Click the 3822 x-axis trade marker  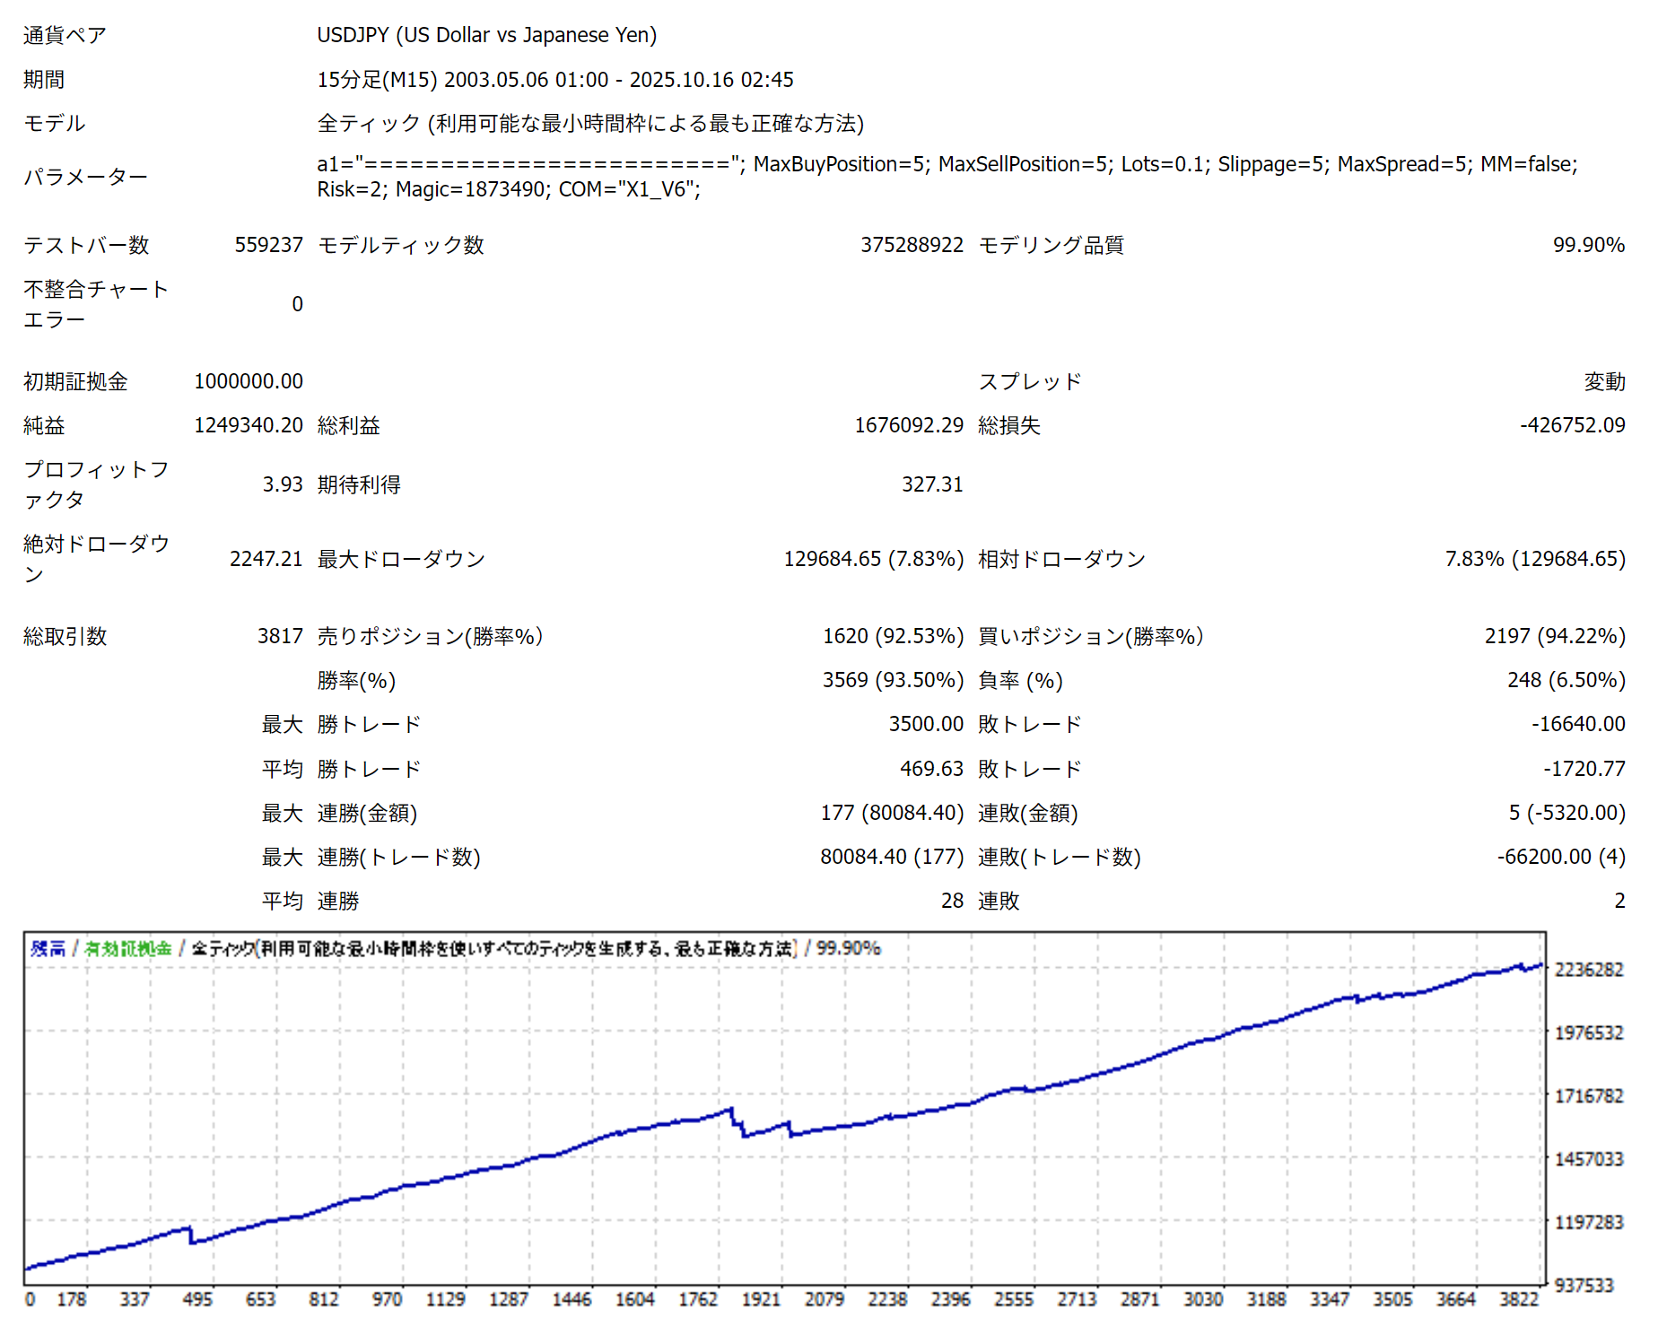coord(1519,1299)
